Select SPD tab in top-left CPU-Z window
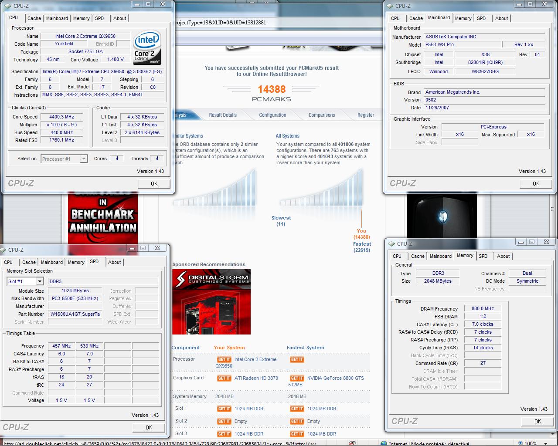Image resolution: width=558 pixels, height=446 pixels. 99,18
